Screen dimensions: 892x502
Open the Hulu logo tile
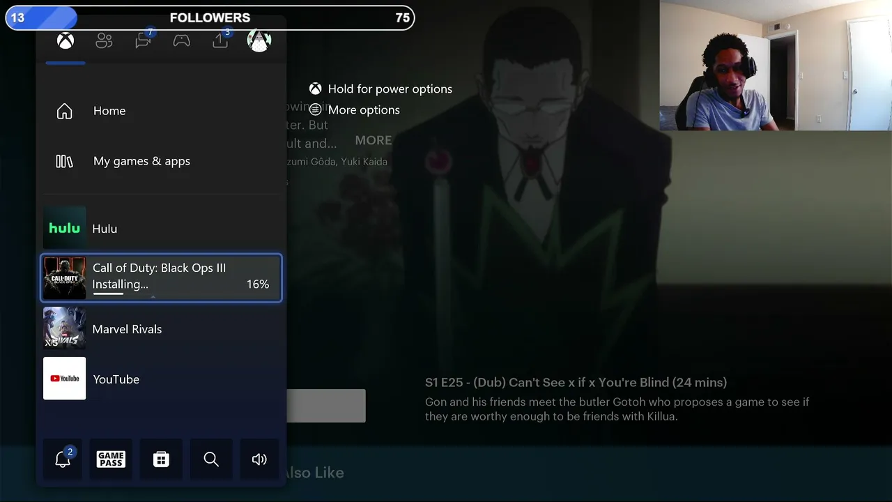click(x=64, y=228)
